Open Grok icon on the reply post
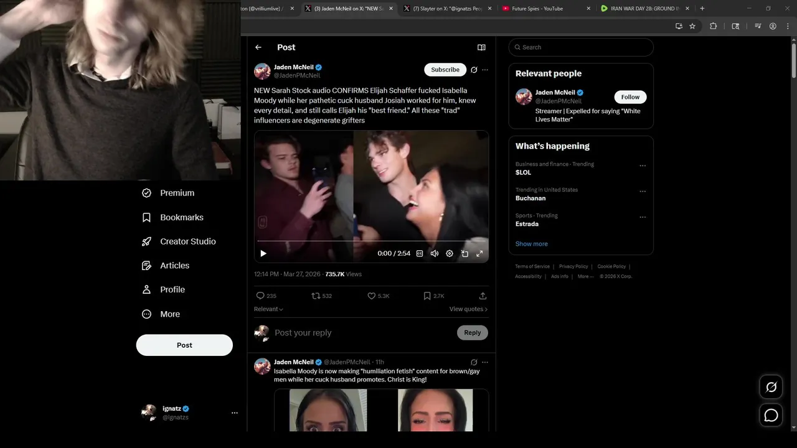797x448 pixels. pos(474,362)
